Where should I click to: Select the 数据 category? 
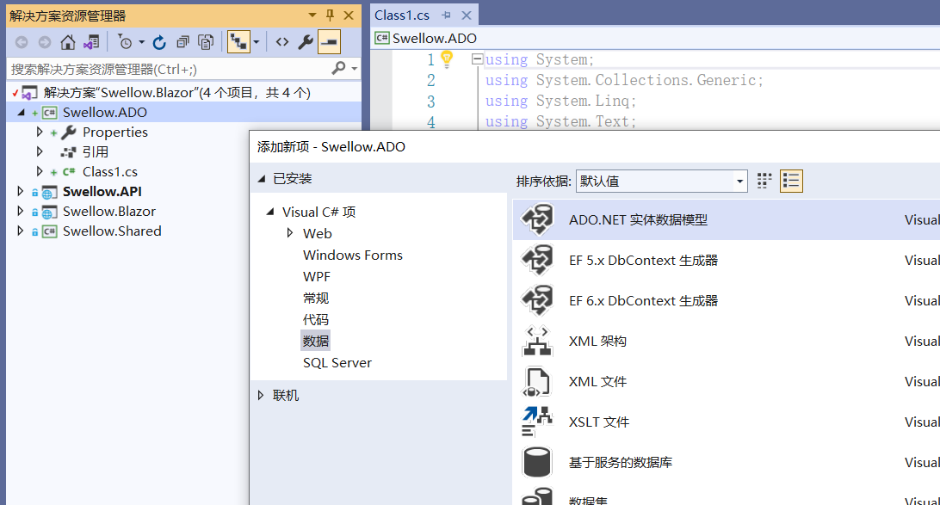(315, 341)
